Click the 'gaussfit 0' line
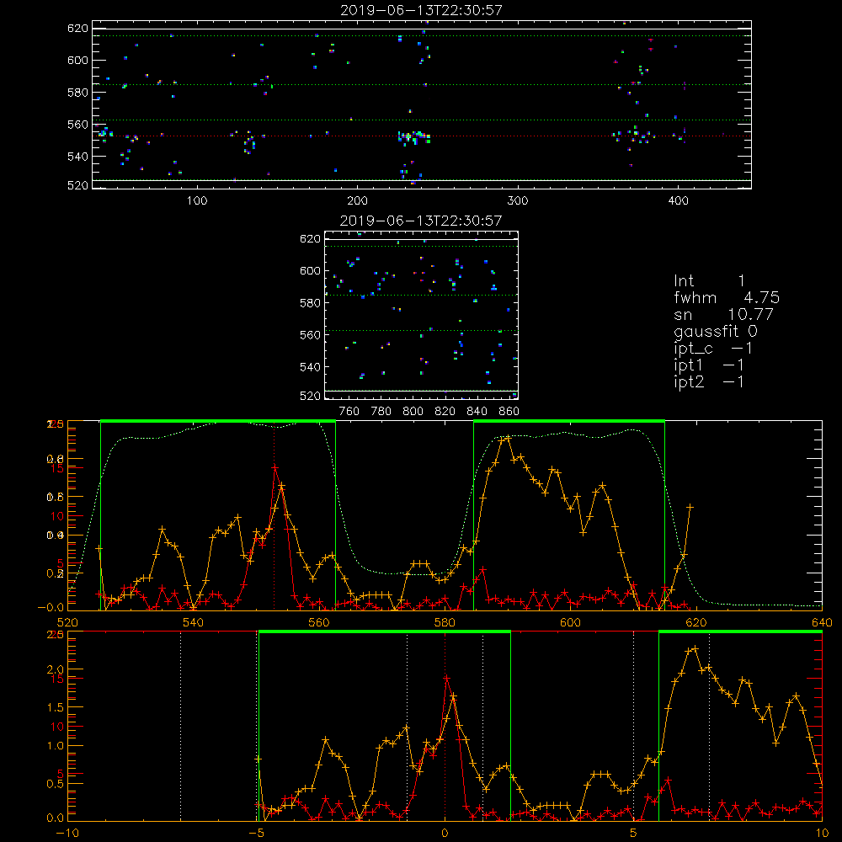 click(x=716, y=331)
